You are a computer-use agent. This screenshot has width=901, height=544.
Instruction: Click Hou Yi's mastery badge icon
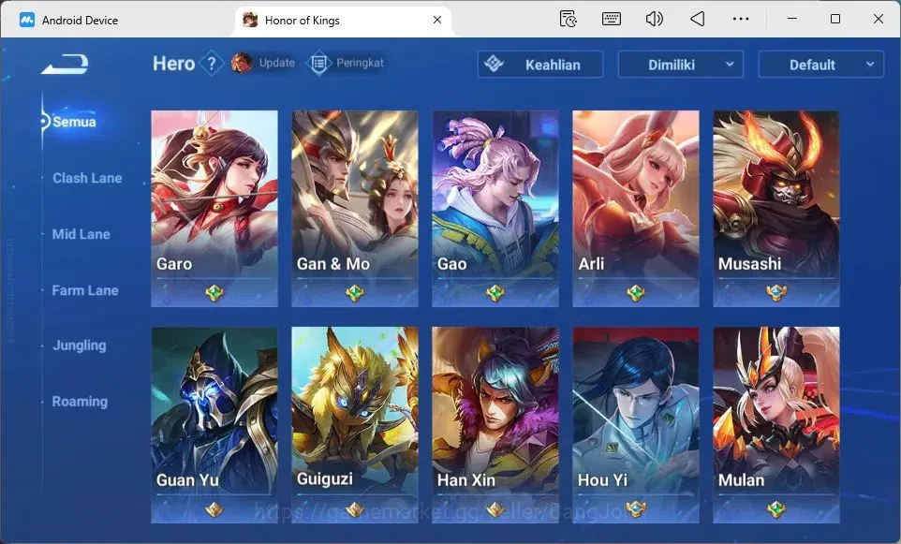[636, 509]
